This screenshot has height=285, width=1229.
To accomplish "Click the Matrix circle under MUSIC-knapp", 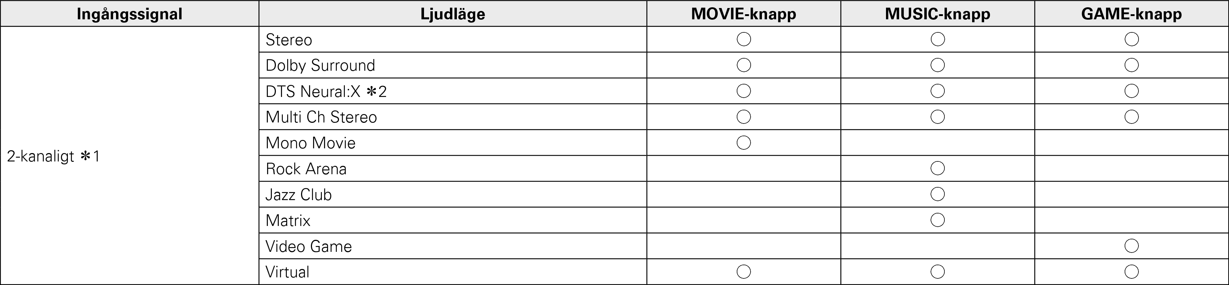I will 937,220.
